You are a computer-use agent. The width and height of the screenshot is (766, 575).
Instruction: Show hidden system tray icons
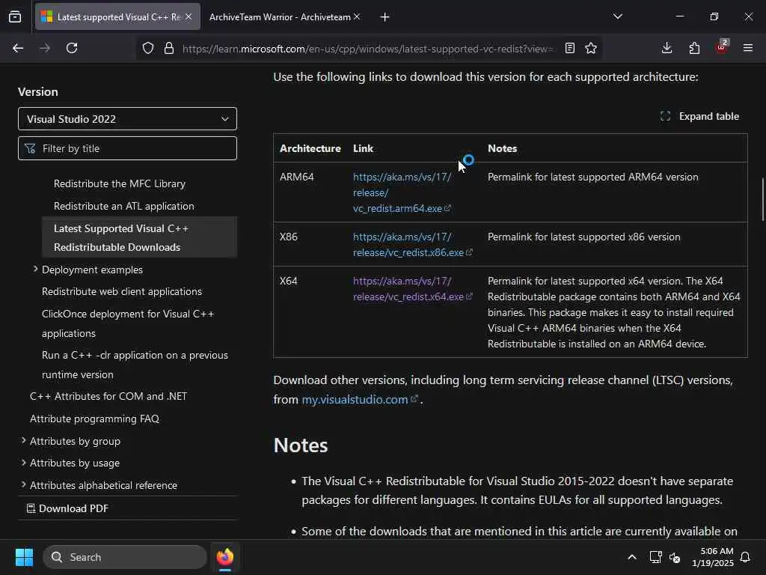pyautogui.click(x=631, y=557)
